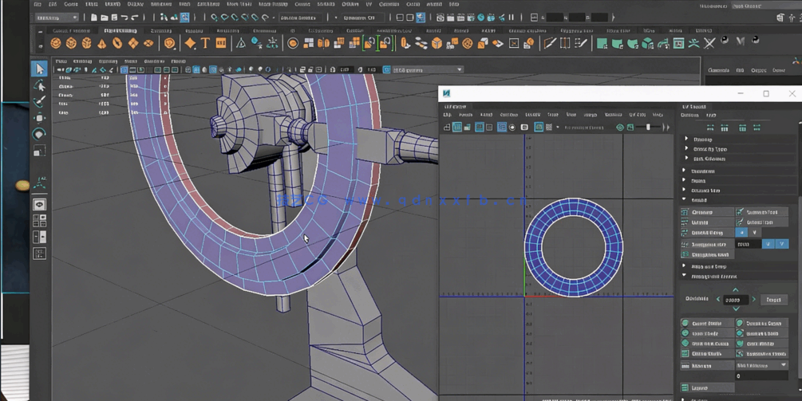Adjust the slider in UV editor toolbar
This screenshot has width=802, height=401.
(x=648, y=128)
